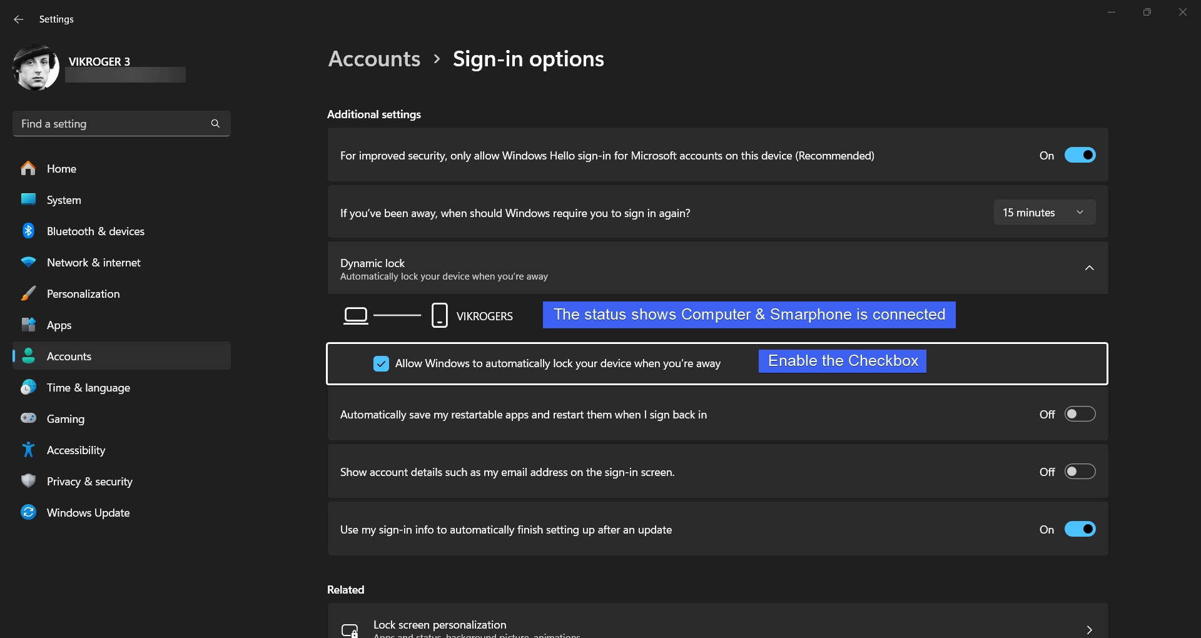Open Privacy & security settings
The width and height of the screenshot is (1201, 638).
coord(121,481)
